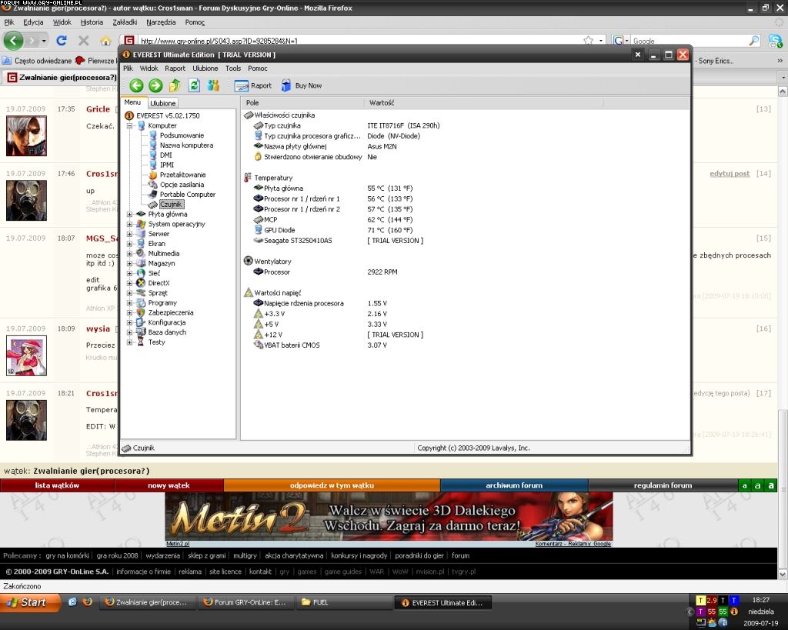Click the Refresh icon in EVEREST toolbar

[194, 85]
